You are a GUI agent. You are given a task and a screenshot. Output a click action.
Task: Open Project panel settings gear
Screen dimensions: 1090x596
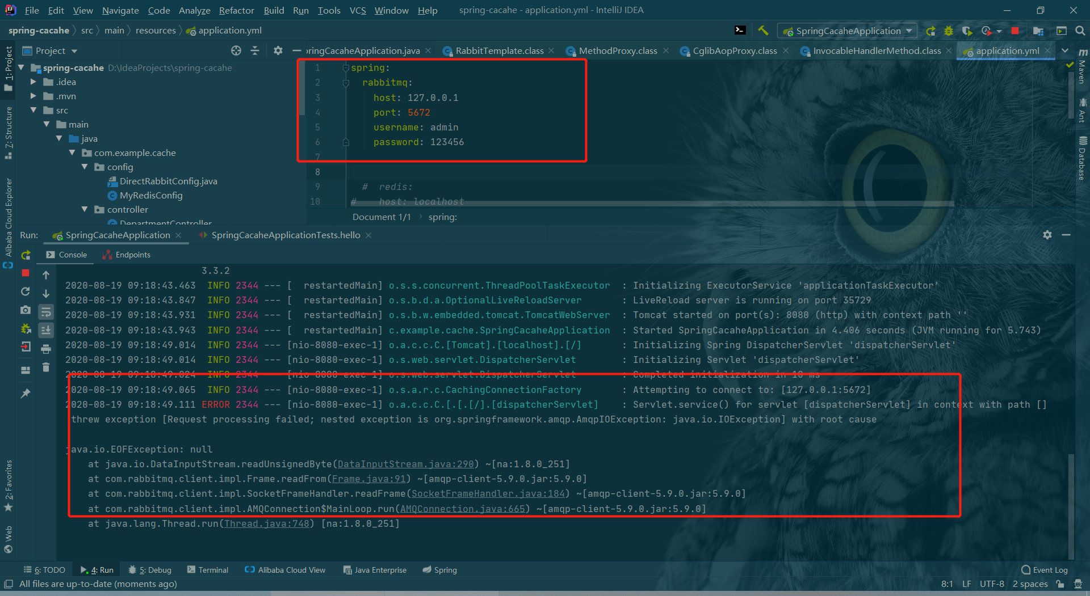pos(278,50)
